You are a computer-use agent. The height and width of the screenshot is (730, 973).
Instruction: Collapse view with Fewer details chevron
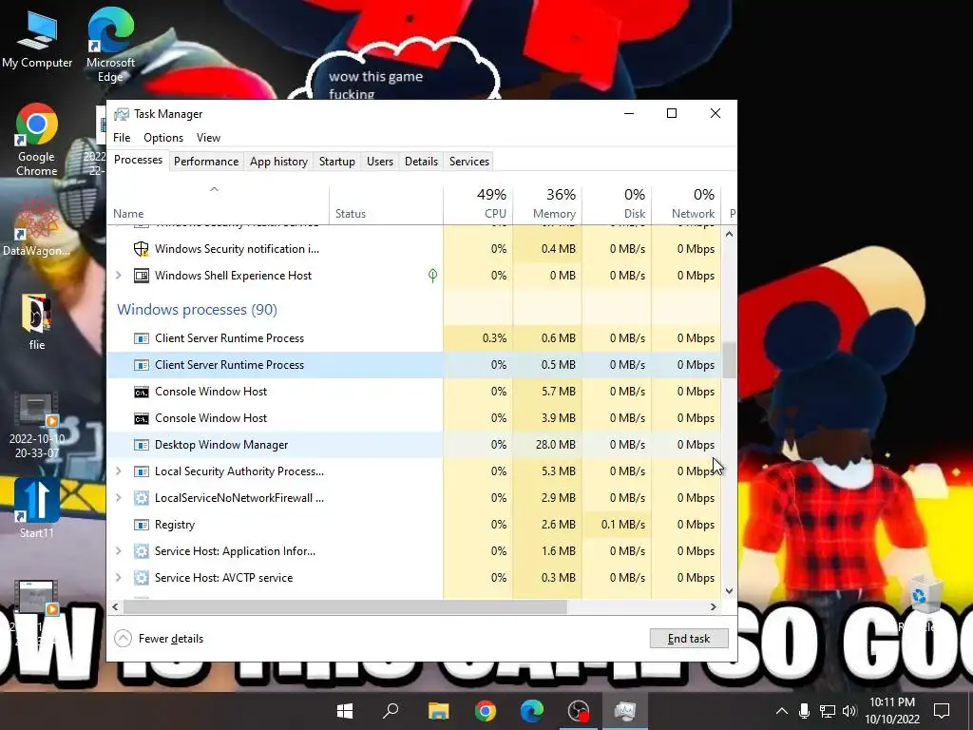pos(123,638)
